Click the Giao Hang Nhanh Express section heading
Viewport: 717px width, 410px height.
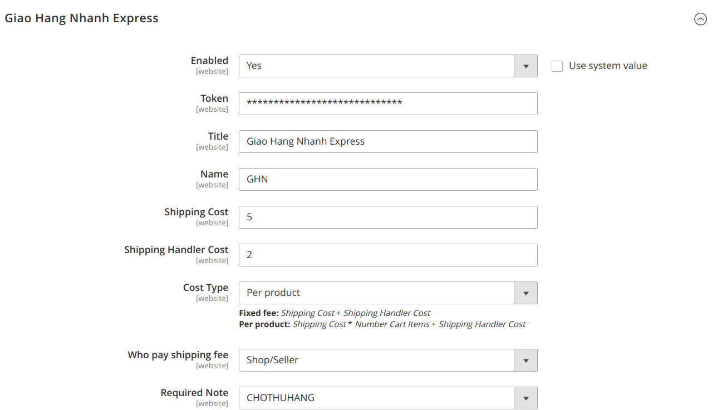point(81,18)
